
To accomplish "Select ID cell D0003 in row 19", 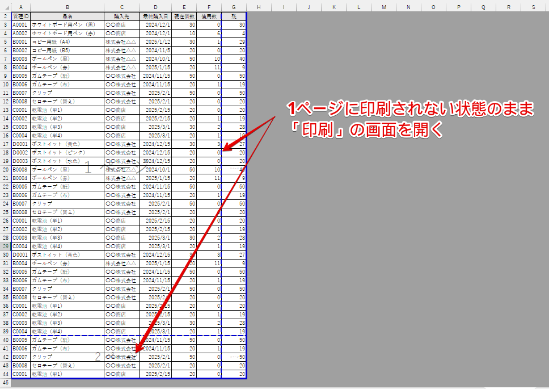I will click(21, 161).
